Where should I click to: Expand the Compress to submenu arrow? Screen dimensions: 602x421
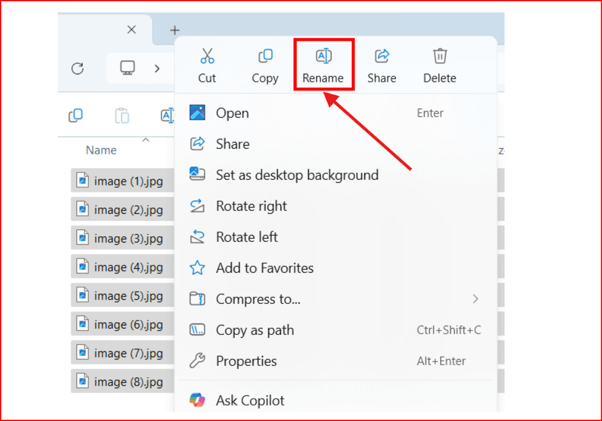tap(475, 299)
